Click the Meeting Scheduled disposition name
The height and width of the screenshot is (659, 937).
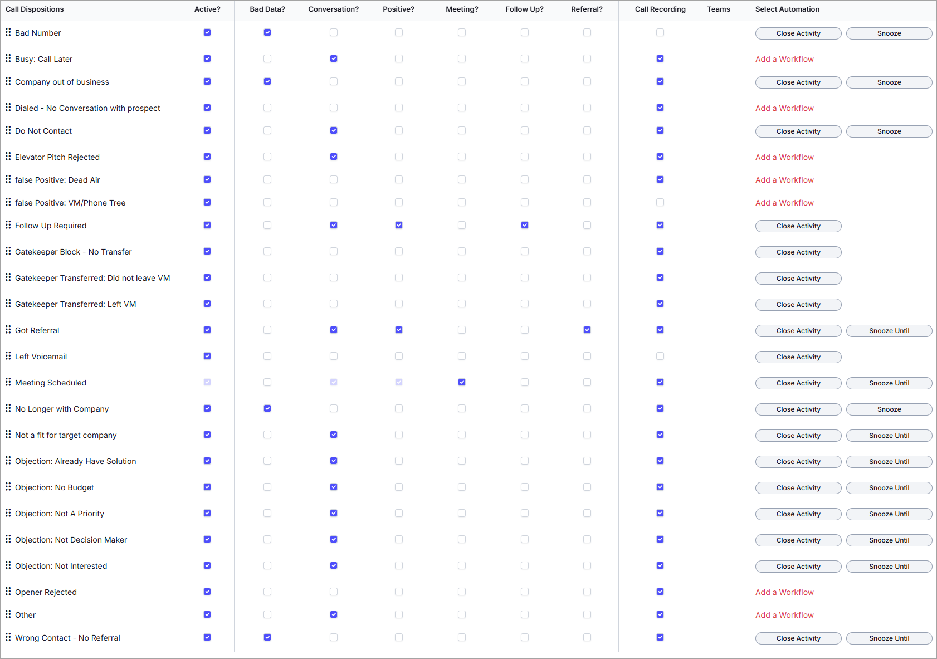point(51,383)
